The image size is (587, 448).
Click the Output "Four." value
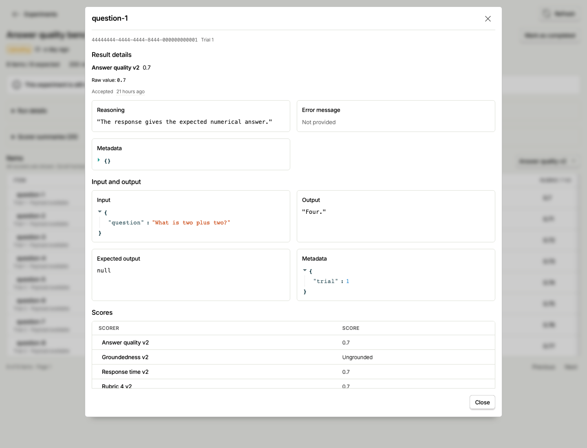tap(314, 212)
